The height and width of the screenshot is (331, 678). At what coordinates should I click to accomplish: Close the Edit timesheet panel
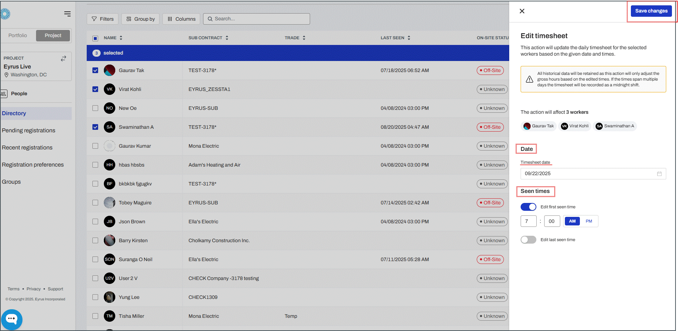pyautogui.click(x=522, y=11)
